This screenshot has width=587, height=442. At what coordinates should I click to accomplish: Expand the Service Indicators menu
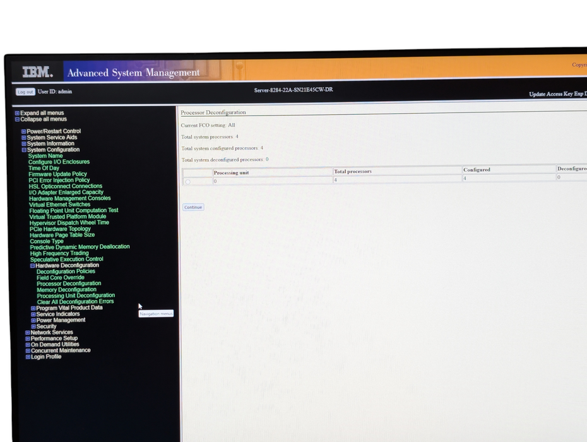pos(33,314)
